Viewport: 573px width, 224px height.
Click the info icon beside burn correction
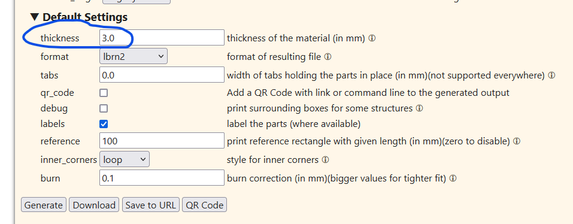[453, 178]
